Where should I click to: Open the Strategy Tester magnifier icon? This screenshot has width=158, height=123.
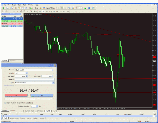[x=26, y=8]
